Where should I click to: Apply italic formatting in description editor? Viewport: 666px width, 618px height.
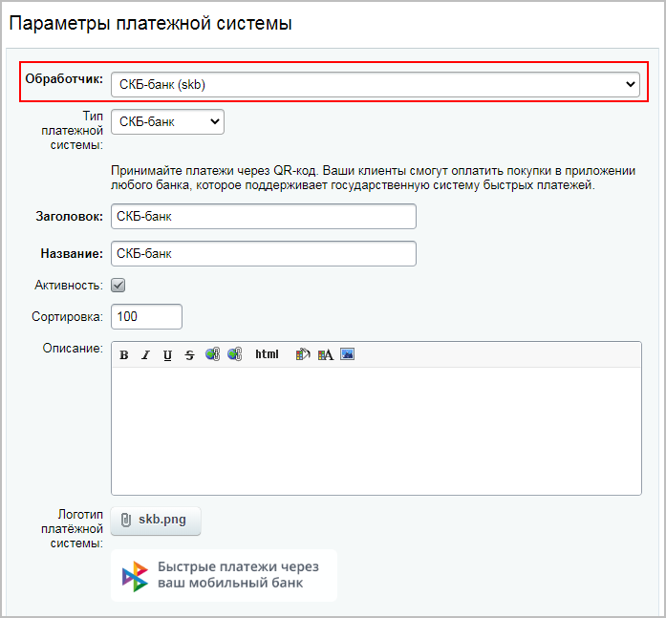[145, 354]
